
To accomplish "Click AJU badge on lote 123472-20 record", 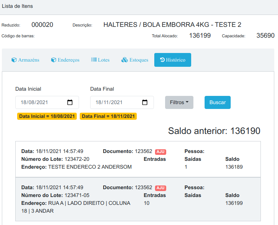I will point(161,151).
